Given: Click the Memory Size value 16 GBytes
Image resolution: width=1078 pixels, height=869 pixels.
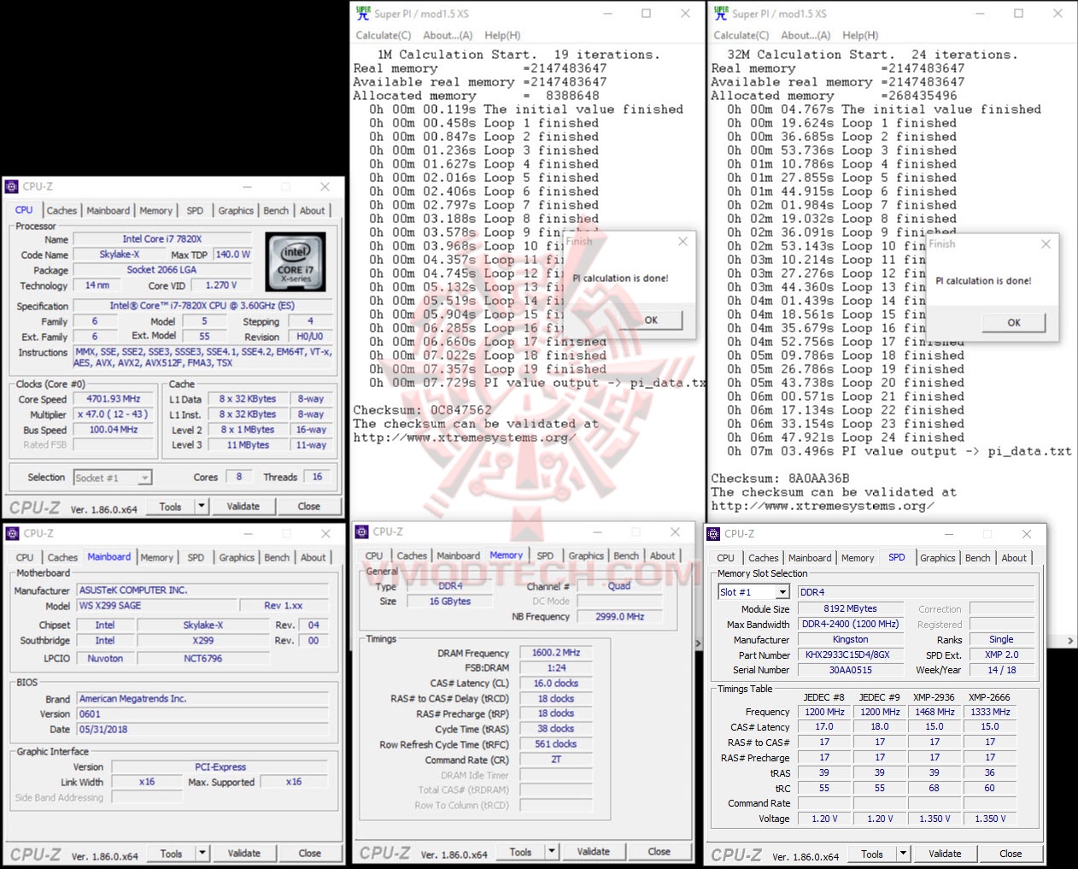Looking at the screenshot, I should pos(449,602).
